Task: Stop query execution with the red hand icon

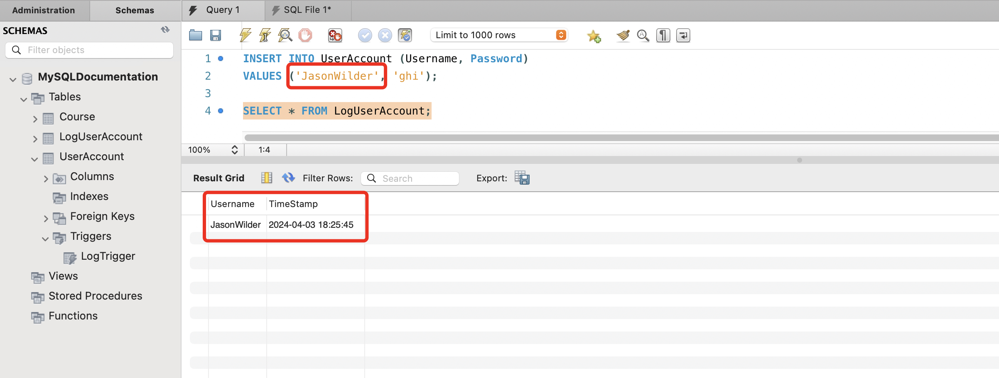Action: (305, 35)
